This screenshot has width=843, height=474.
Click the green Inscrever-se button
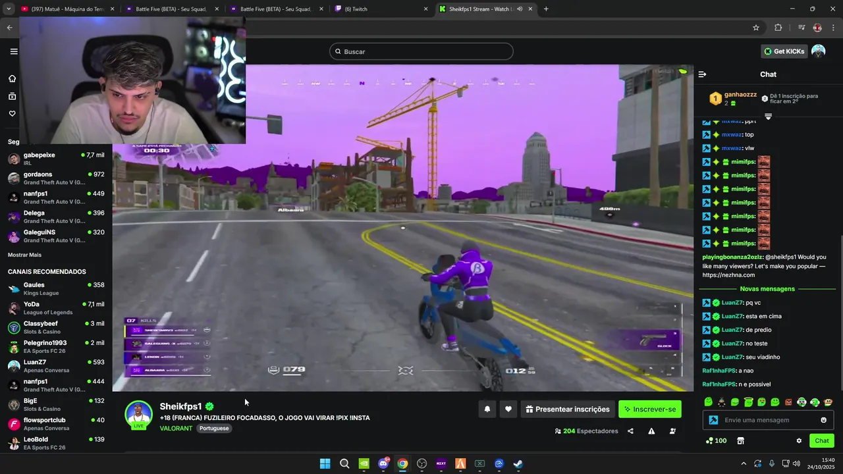650,409
